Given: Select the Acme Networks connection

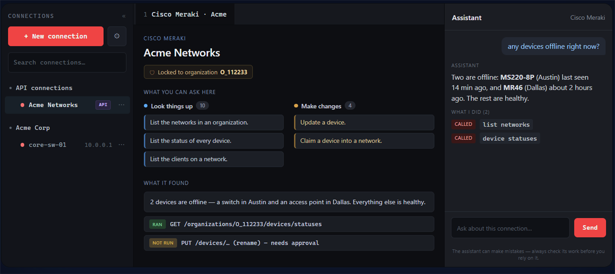Looking at the screenshot, I should 67,105.
